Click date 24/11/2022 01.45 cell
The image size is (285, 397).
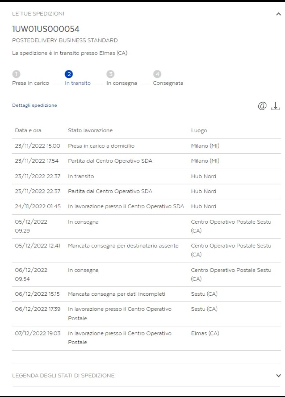pyautogui.click(x=38, y=206)
